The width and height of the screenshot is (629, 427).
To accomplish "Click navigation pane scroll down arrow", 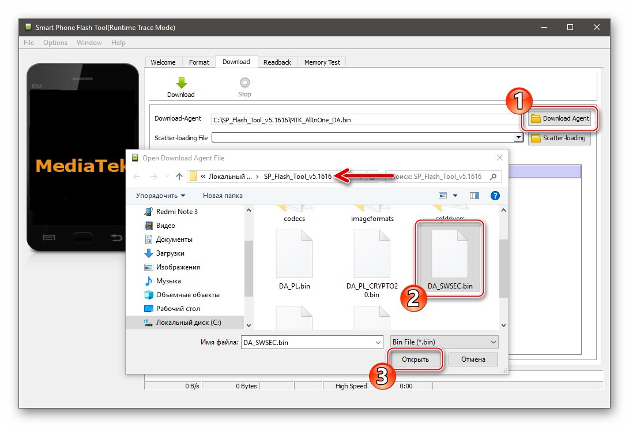I will [x=248, y=325].
